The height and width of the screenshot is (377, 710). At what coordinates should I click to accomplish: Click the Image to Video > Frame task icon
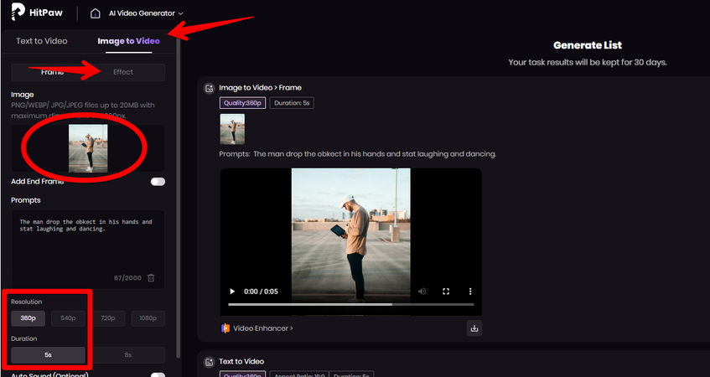[210, 88]
